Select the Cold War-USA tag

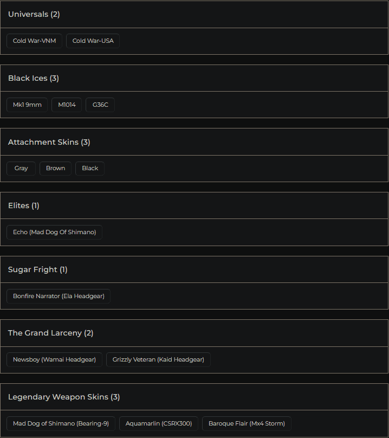click(x=93, y=41)
